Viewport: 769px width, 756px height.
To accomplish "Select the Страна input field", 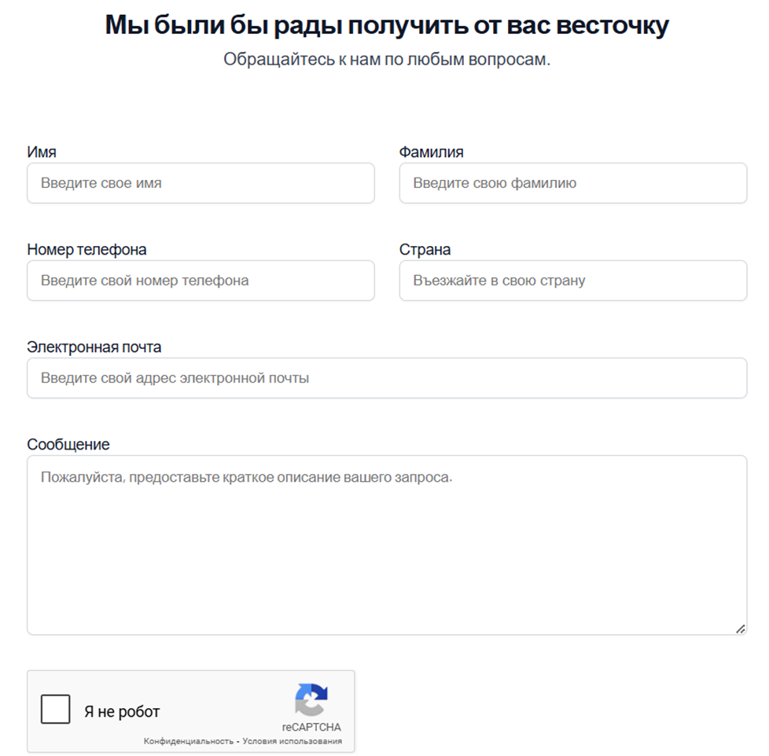I will click(573, 281).
